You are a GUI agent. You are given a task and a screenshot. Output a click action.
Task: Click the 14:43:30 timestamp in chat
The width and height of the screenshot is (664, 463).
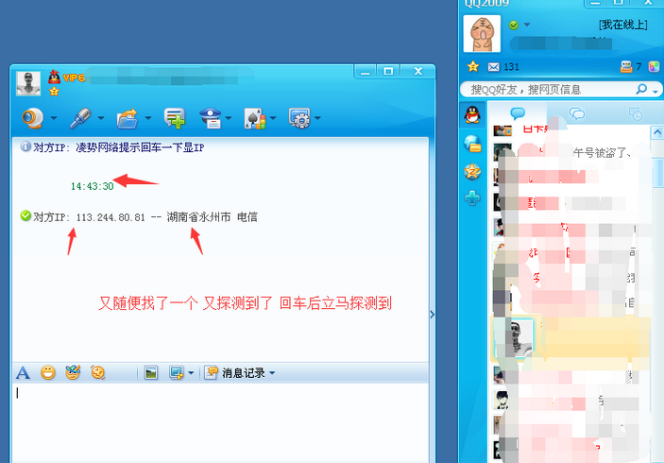click(92, 186)
